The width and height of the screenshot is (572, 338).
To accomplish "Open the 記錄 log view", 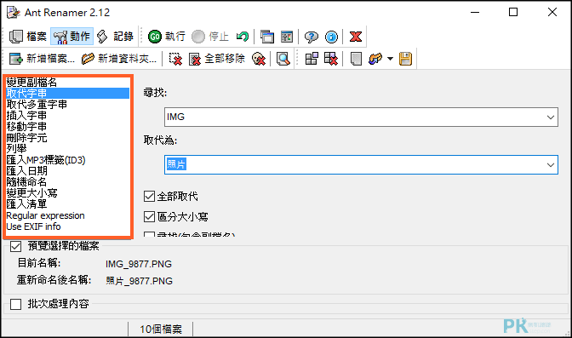I will pos(115,37).
